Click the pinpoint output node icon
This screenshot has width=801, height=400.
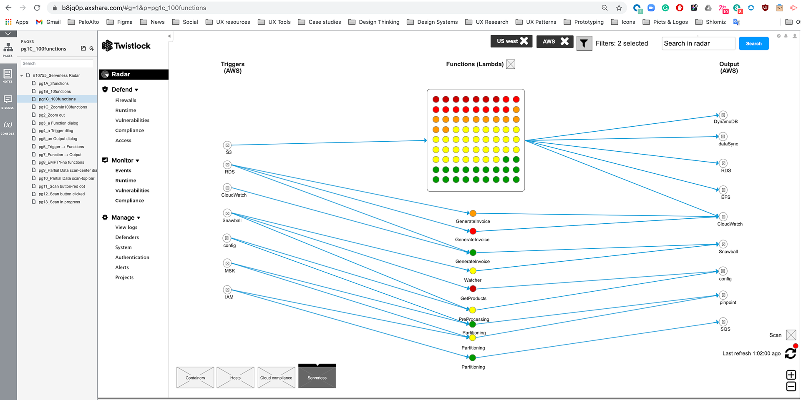723,295
